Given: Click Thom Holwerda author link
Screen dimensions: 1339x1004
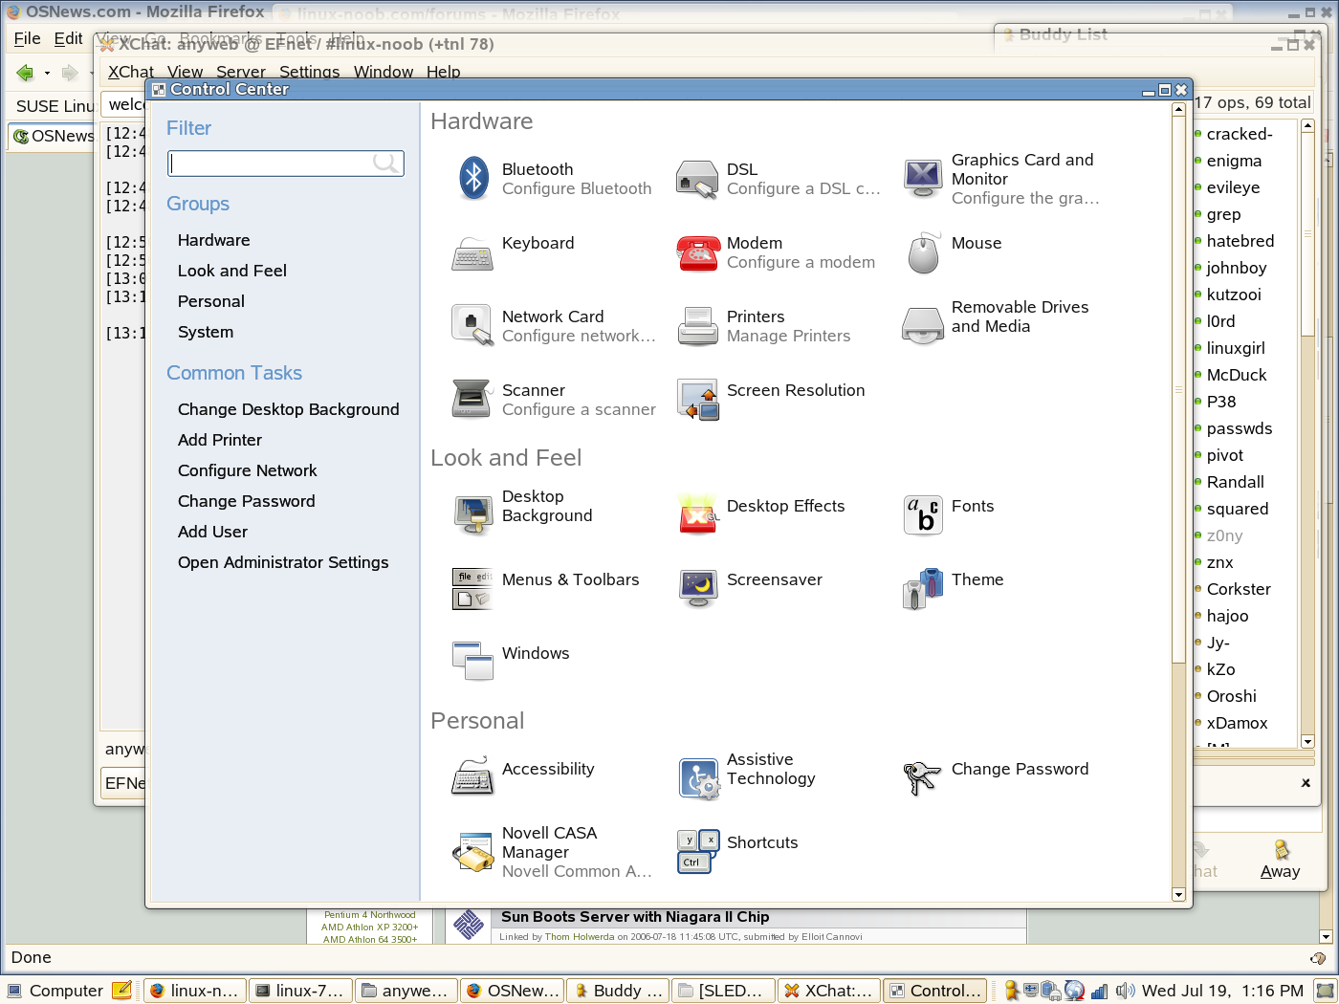Looking at the screenshot, I should [x=580, y=937].
